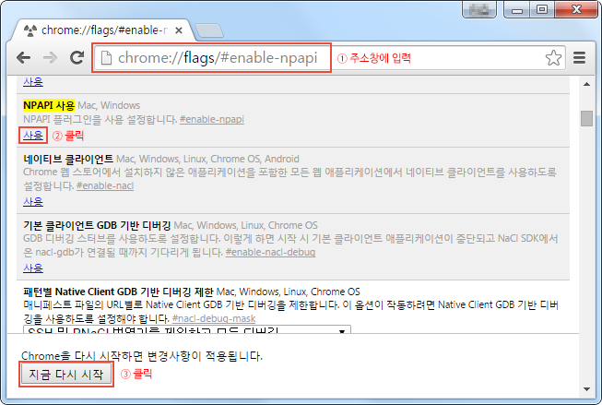Go back with the back arrow
This screenshot has width=602, height=405.
24,57
